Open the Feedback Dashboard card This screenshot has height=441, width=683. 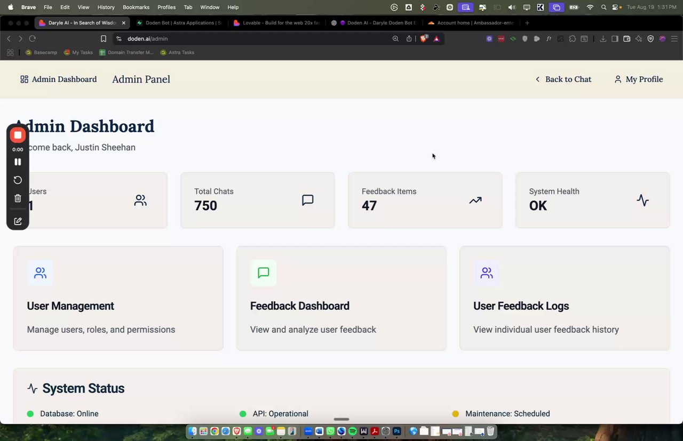[341, 298]
